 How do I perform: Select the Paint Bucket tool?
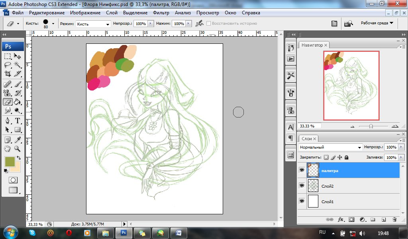coord(18,102)
